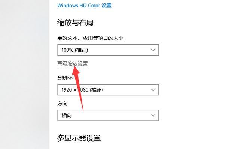The height and width of the screenshot is (149, 245).
Task: Click the word Color in HD Color link
Action: (94, 6)
